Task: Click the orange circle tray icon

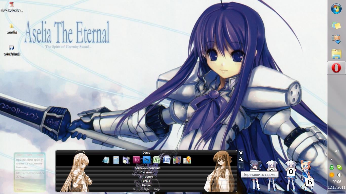Action: (332, 175)
